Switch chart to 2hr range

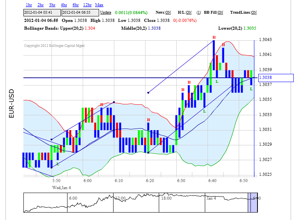point(41,5)
